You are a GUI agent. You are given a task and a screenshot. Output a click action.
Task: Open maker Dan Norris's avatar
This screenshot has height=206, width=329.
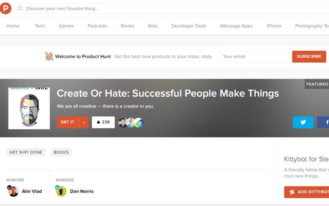(61, 191)
